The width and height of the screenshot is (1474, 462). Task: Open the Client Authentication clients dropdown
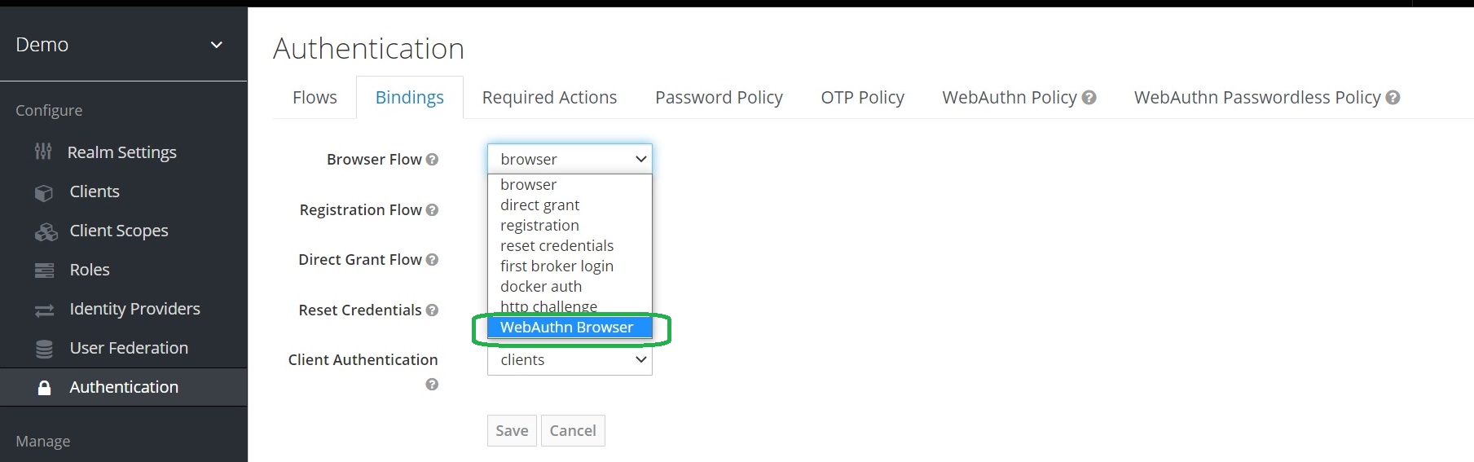(x=570, y=360)
